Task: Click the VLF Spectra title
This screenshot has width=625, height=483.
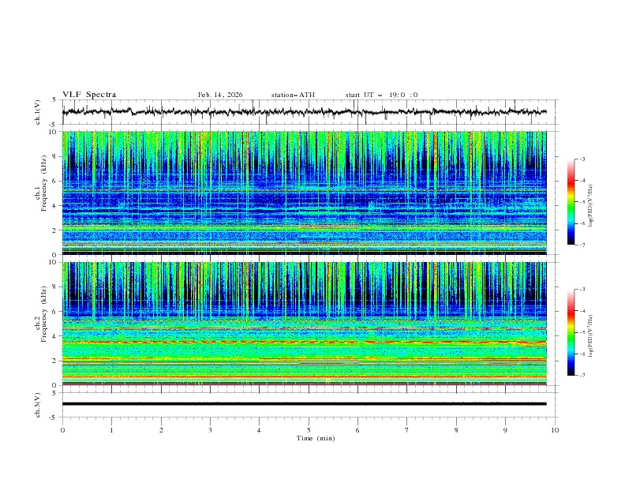Action: 89,95
